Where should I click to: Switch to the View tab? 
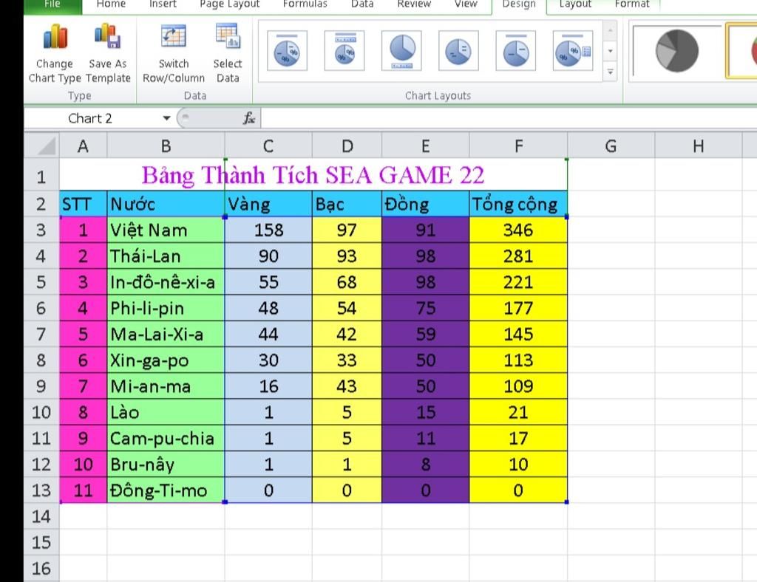point(466,4)
